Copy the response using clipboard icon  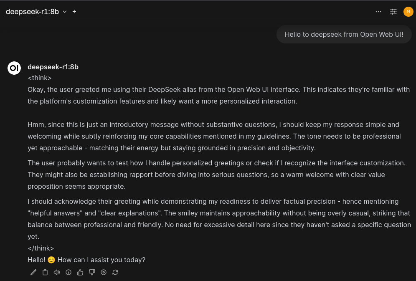click(45, 272)
